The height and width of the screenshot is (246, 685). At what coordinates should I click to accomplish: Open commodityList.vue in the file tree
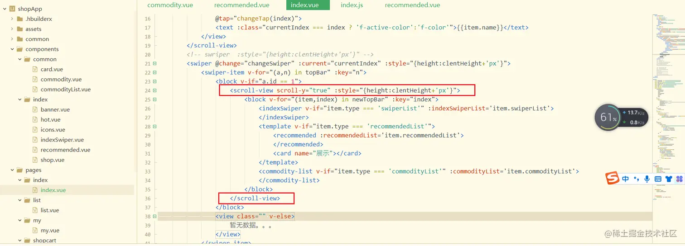66,89
